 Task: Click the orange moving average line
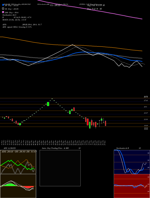click(x=71, y=45)
